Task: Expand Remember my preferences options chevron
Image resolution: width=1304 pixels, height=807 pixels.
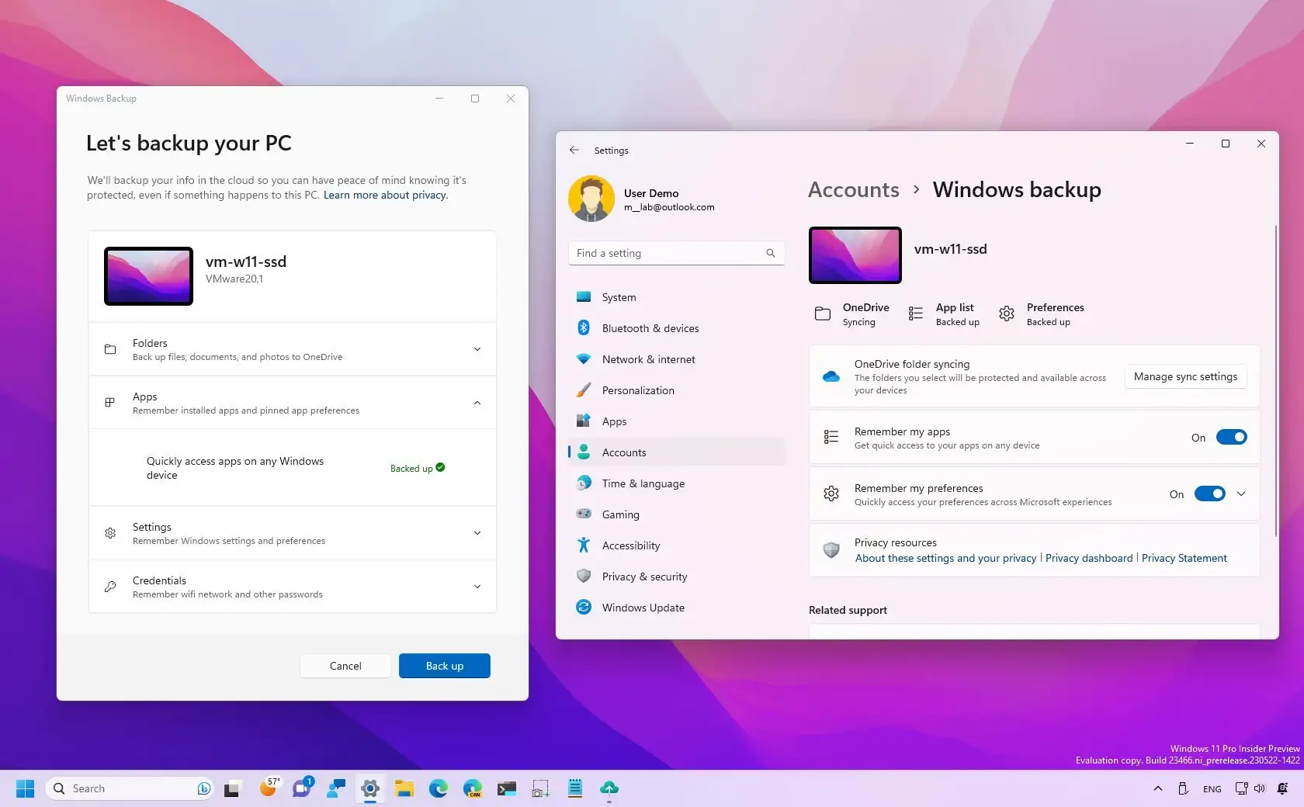Action: tap(1241, 494)
